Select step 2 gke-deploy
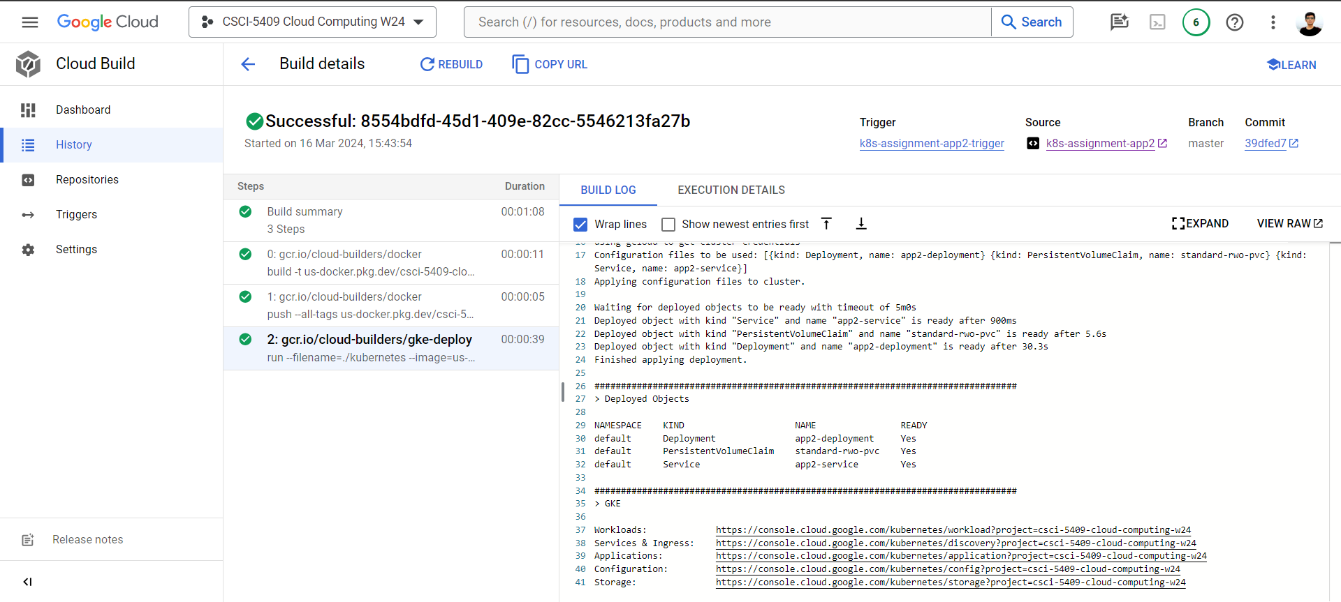This screenshot has width=1341, height=602. tap(391, 348)
